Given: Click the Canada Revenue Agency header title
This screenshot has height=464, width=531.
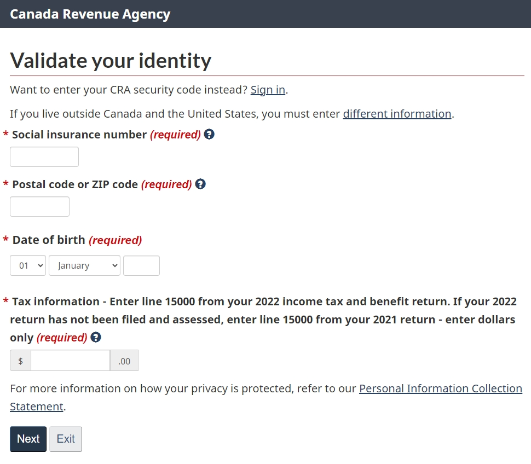Looking at the screenshot, I should tap(90, 14).
